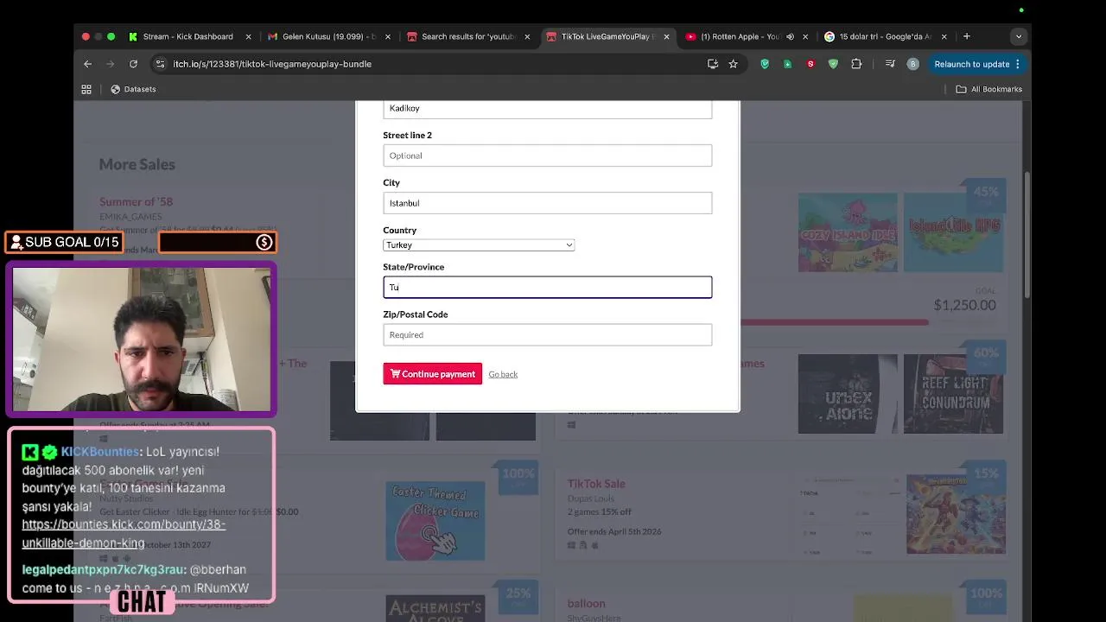The height and width of the screenshot is (622, 1106).
Task: Open the Extensions puzzle menu
Action: 856,64
